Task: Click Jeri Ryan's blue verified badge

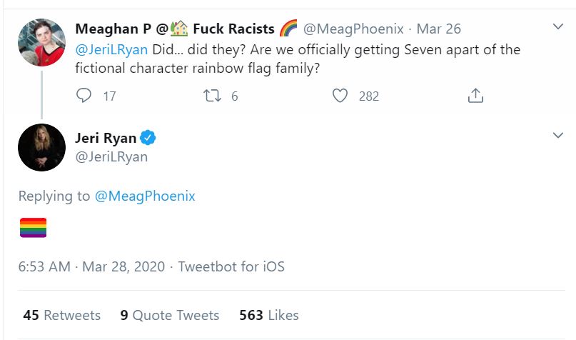Action: point(148,138)
